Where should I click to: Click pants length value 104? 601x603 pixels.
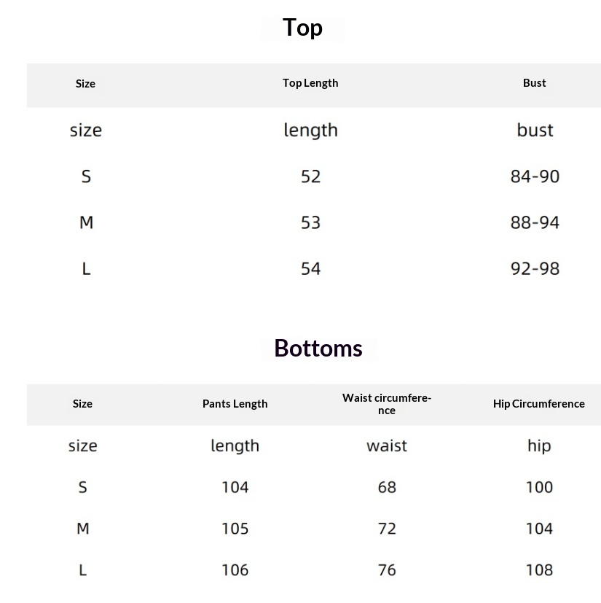click(x=235, y=487)
